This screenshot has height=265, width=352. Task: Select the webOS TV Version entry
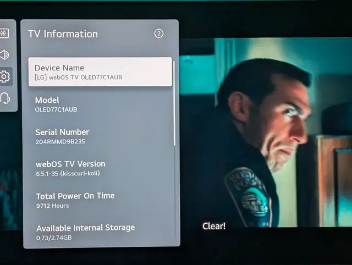[101, 168]
